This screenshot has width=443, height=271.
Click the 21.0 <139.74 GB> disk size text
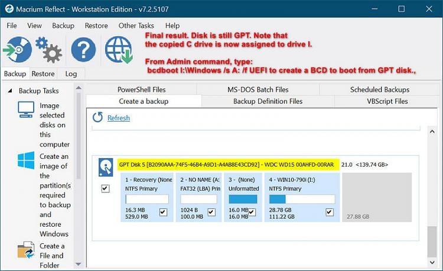pos(365,165)
